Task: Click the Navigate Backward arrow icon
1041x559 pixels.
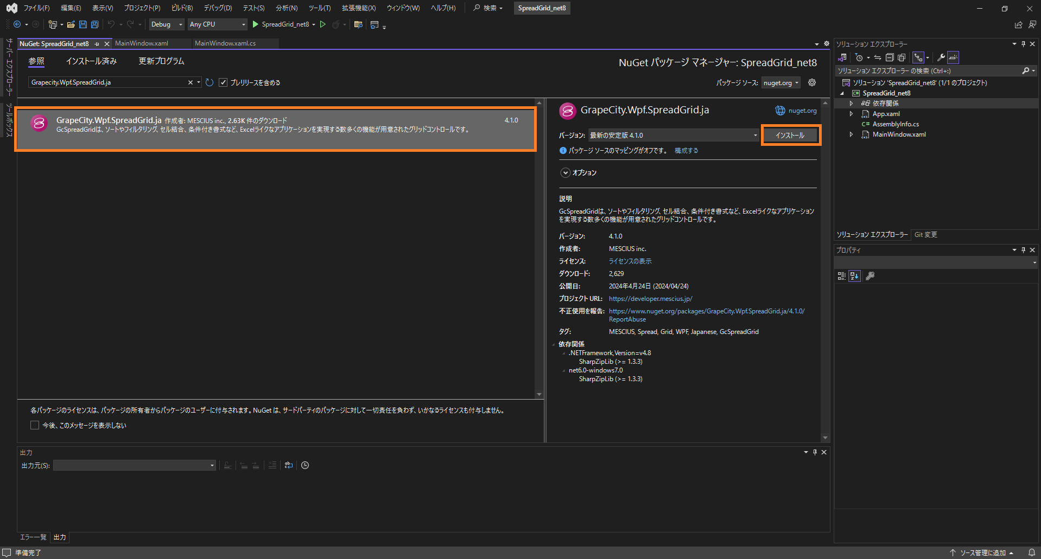Action: click(x=17, y=24)
